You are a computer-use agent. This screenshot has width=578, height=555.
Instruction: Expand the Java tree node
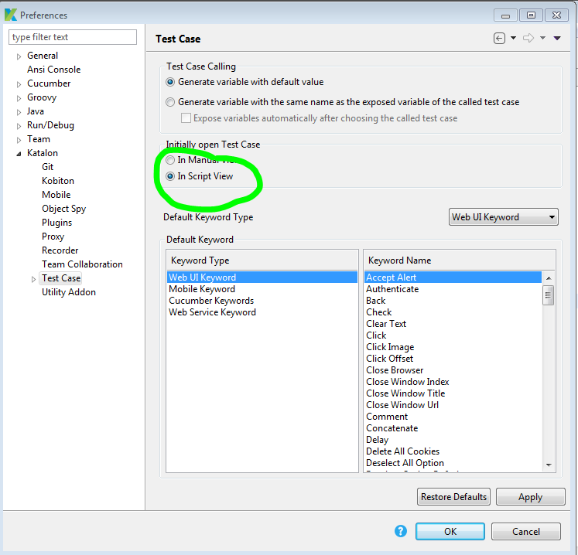(x=19, y=112)
